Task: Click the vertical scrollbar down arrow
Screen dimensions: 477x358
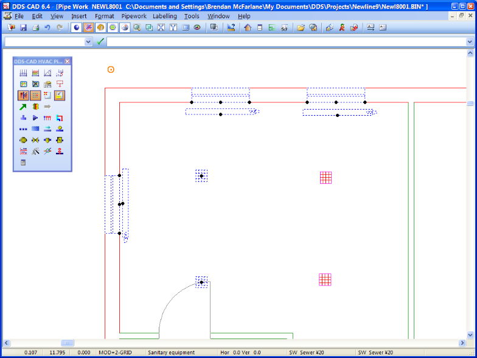Action: click(x=470, y=335)
